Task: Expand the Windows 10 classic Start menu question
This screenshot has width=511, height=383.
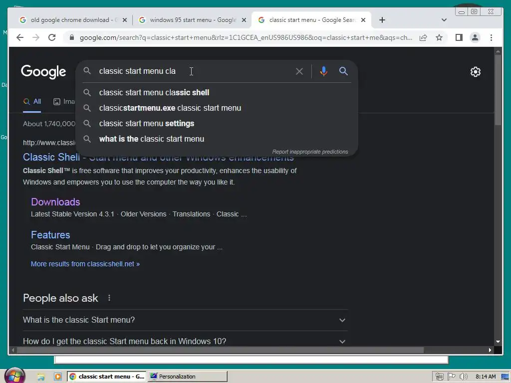Action: coord(185,341)
